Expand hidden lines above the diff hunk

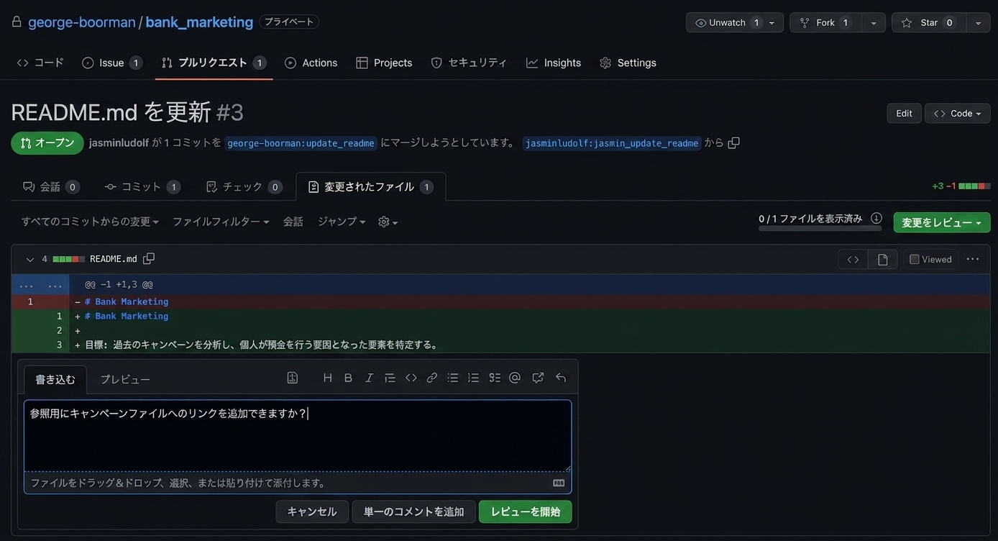tap(40, 285)
